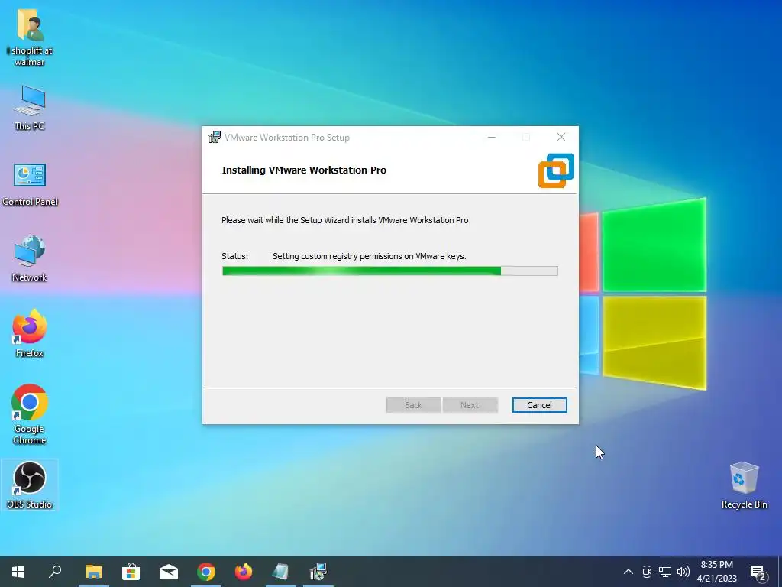Screen dimensions: 782x587
Task: Open network status tray icon
Action: click(x=665, y=572)
